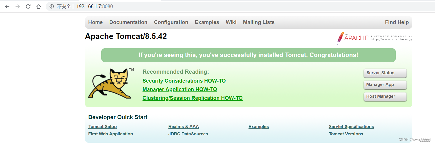435x144 pixels.
Task: Click the Apache Software Foundation logo
Action: point(375,38)
